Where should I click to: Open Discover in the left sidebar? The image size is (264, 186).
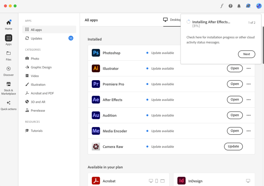point(9,71)
